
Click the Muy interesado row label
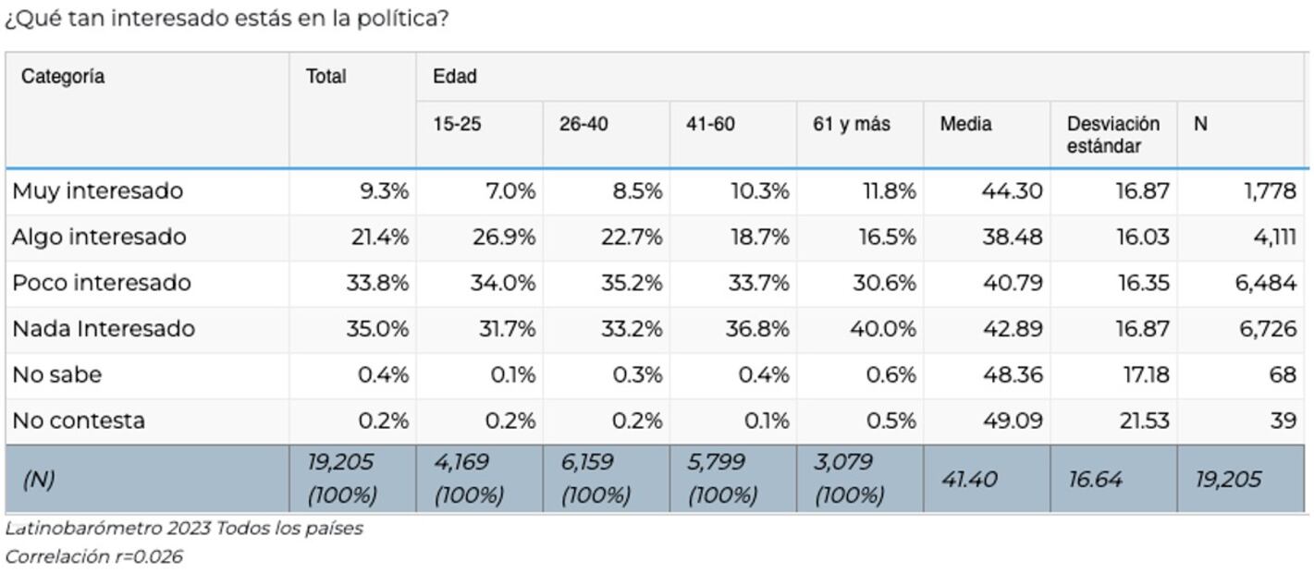click(97, 191)
